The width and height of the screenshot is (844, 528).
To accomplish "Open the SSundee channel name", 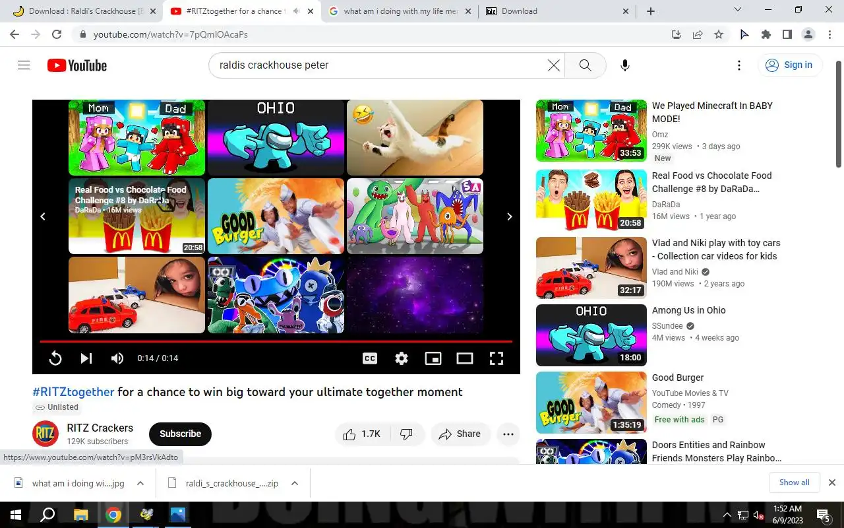I will 667,326.
